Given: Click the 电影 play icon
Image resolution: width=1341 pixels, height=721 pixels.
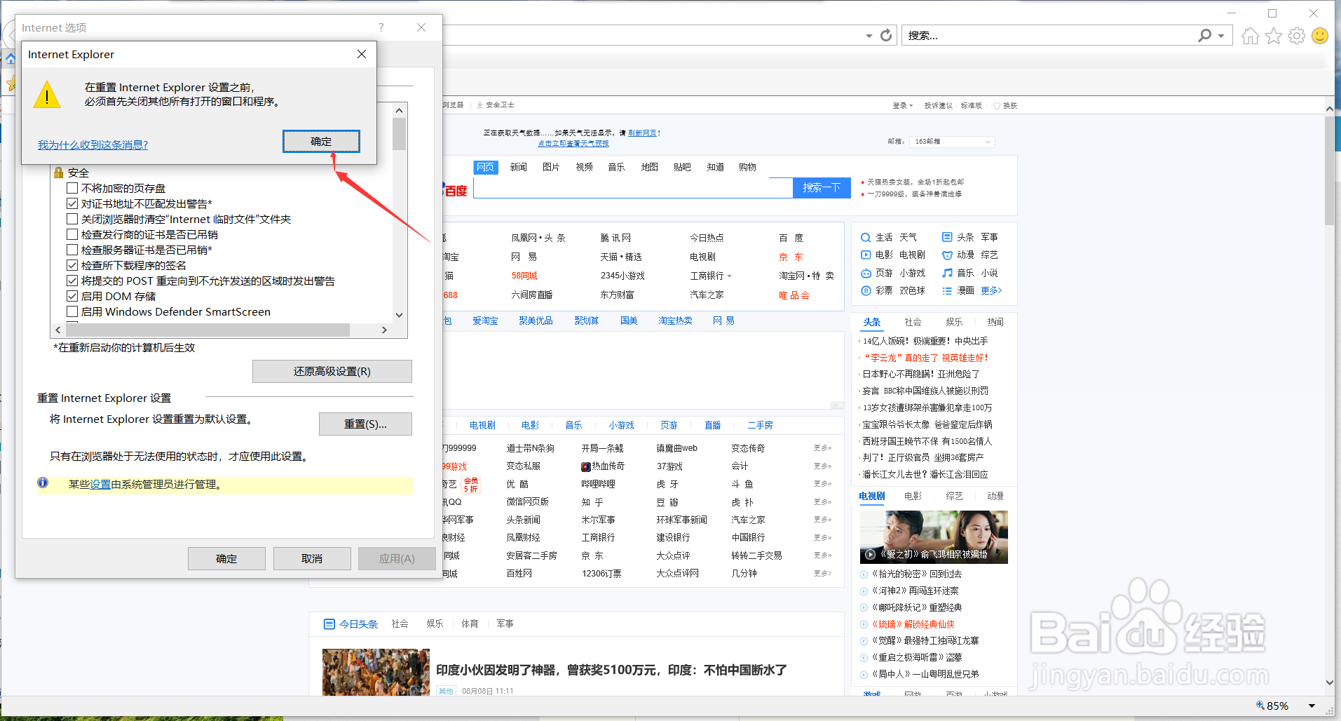Looking at the screenshot, I should 866,255.
